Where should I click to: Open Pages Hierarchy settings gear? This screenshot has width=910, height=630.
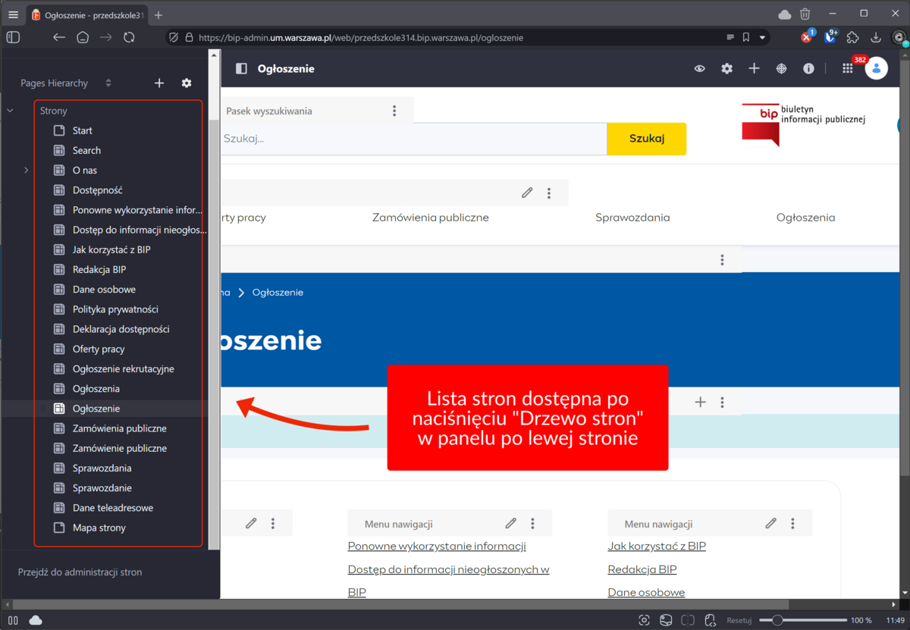tap(187, 83)
